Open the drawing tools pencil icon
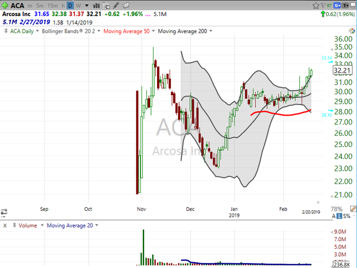 [x=116, y=5]
